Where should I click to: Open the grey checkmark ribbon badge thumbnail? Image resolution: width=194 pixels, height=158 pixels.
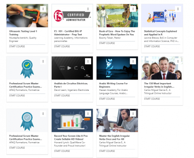click(27, 120)
